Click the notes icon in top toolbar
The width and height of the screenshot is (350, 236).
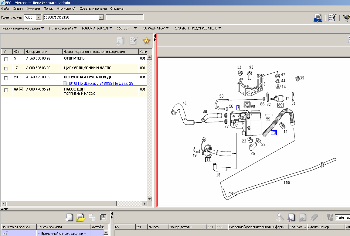tap(332, 18)
